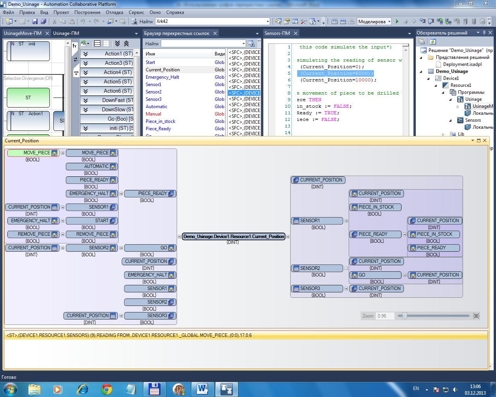This screenshot has width=496, height=397.
Task: Open the cross-reference Найти dropdown arrow
Action: (x=244, y=44)
